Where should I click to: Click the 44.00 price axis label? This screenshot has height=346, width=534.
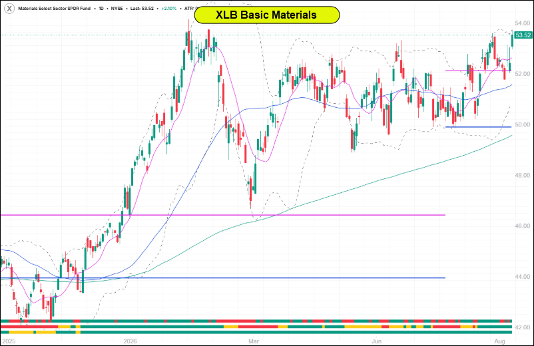tap(522, 277)
